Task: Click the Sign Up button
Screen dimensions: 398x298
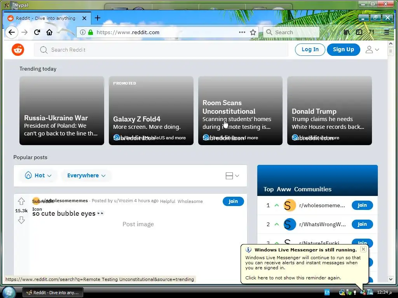Action: (x=344, y=49)
